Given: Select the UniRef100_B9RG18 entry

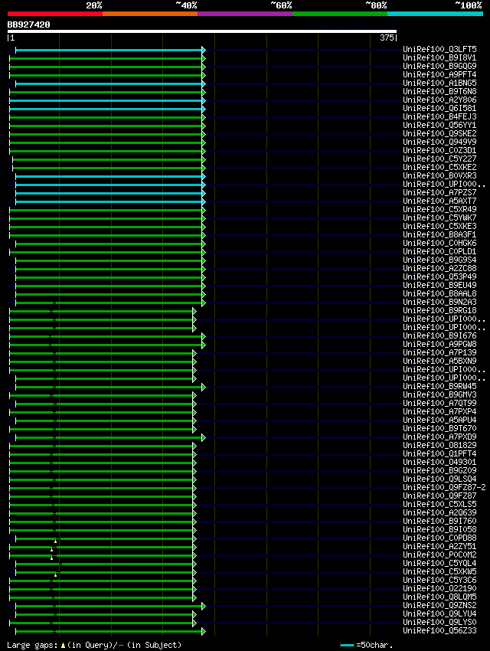Looking at the screenshot, I should tap(439, 310).
